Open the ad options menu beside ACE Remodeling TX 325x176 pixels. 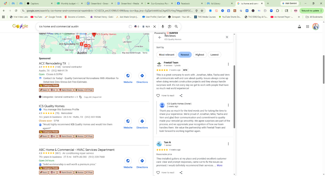pyautogui.click(x=69, y=64)
